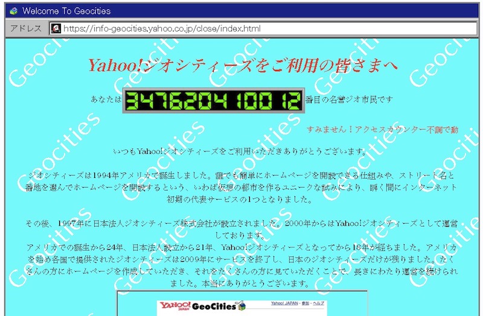Click the window icon beside Welcome To Geocities
483x316 pixels.
pos(13,11)
